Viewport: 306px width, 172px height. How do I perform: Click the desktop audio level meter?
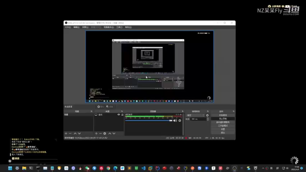[x=153, y=117]
